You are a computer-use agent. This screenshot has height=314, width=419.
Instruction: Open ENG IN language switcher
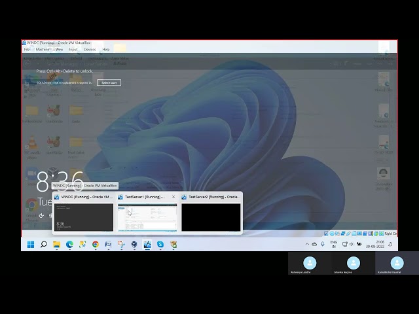(333, 244)
